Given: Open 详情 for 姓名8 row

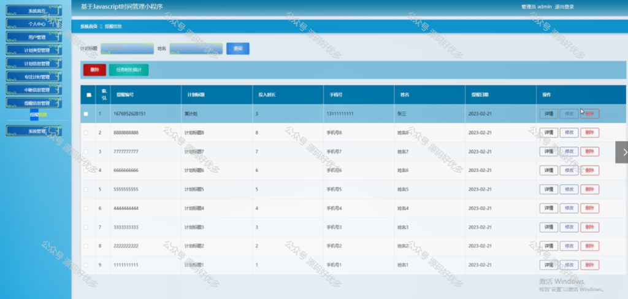Looking at the screenshot, I should tap(549, 133).
